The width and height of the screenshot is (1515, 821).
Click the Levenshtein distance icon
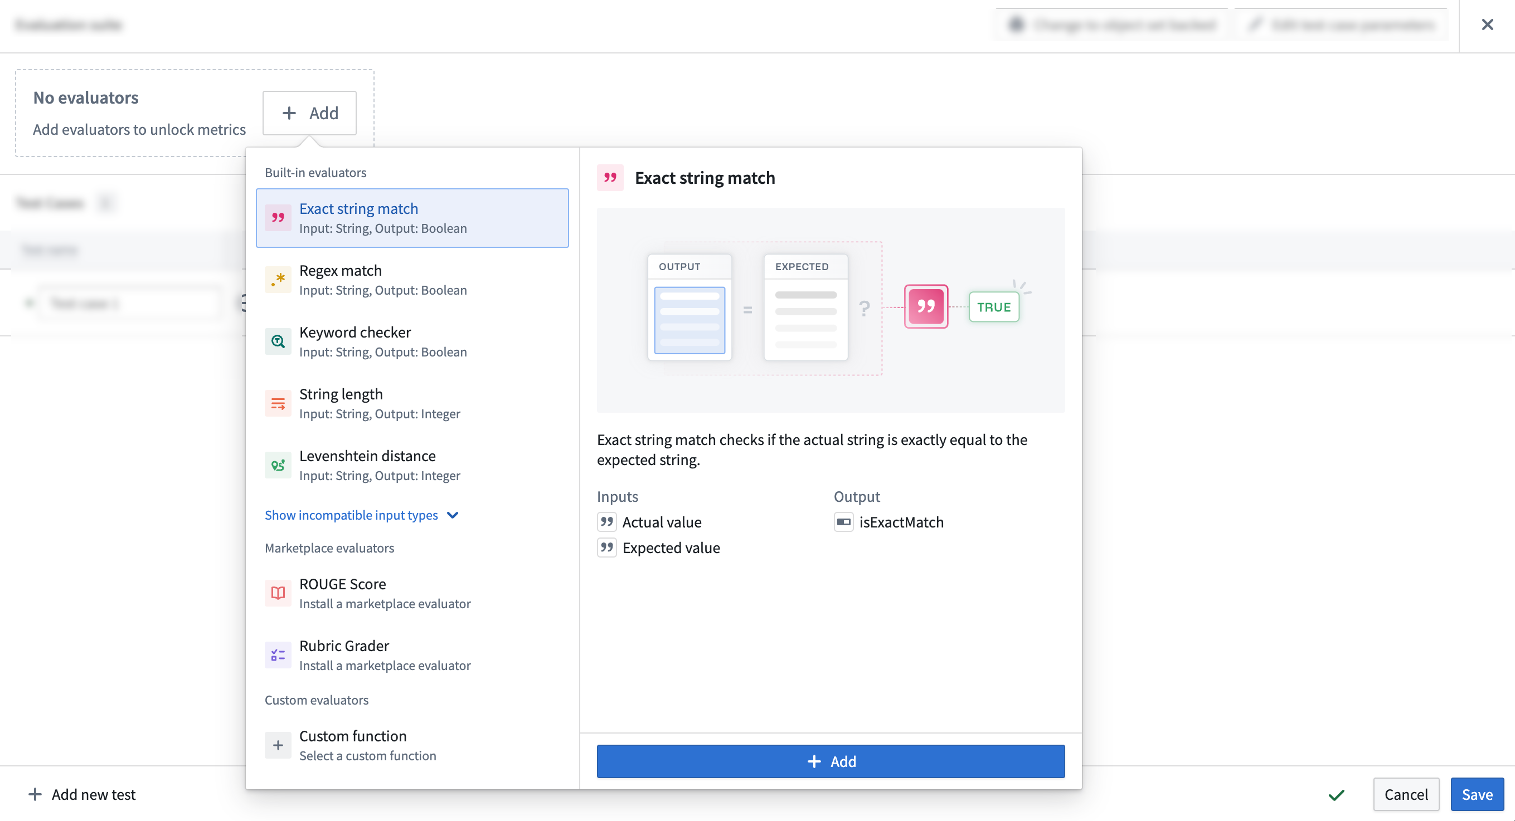[278, 466]
